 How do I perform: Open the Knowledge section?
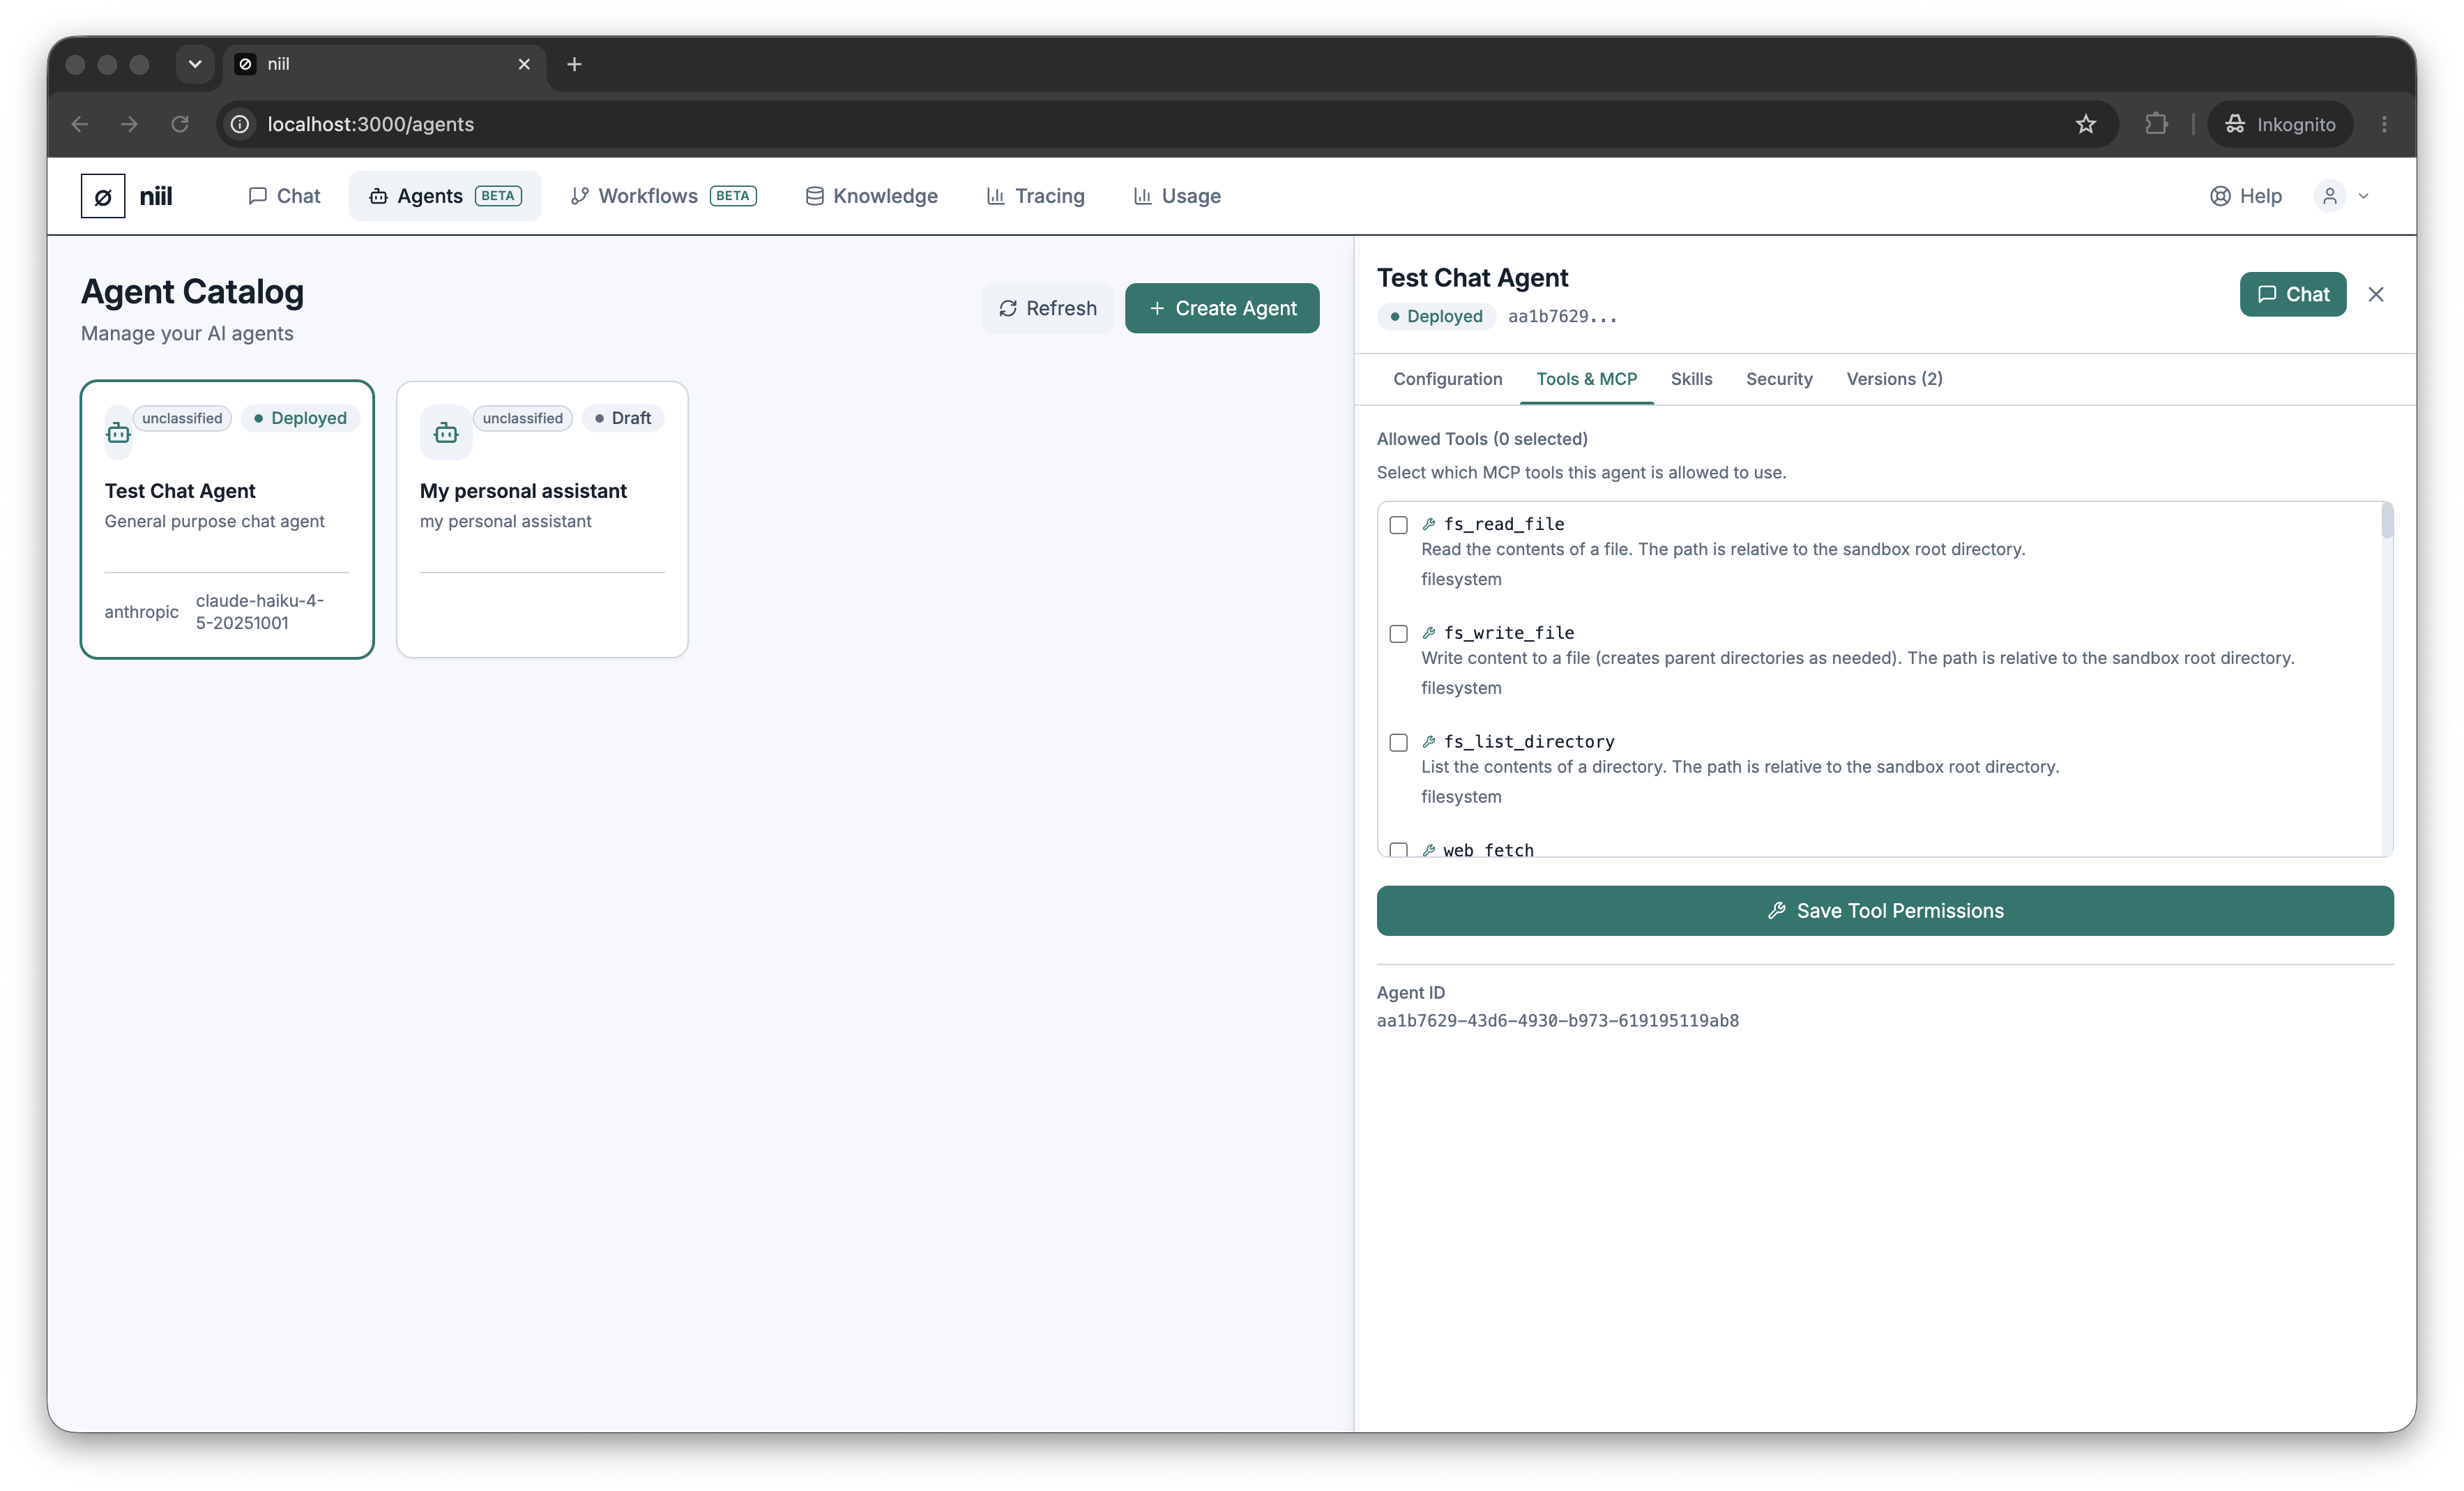[x=871, y=196]
